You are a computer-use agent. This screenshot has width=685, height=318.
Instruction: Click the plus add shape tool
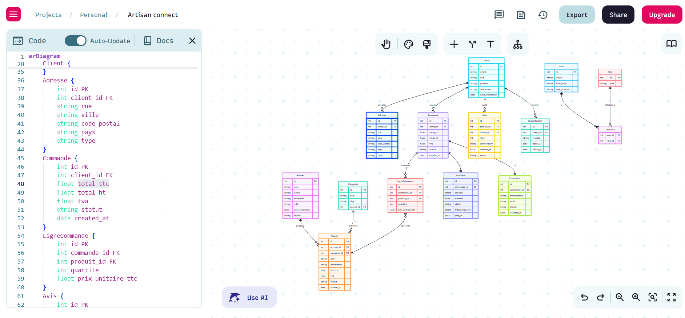pyautogui.click(x=454, y=44)
